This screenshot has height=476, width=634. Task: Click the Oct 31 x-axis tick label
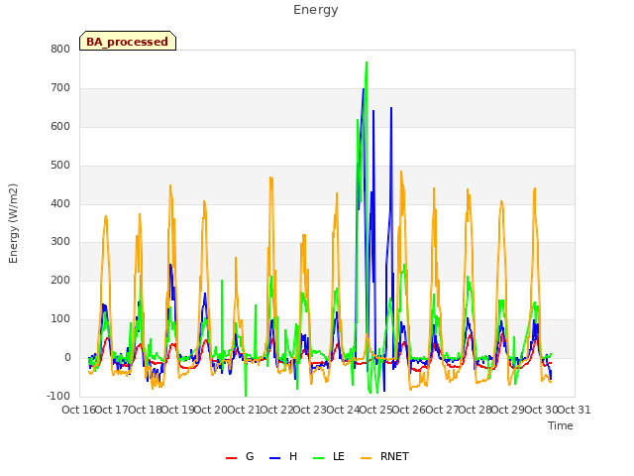[574, 410]
